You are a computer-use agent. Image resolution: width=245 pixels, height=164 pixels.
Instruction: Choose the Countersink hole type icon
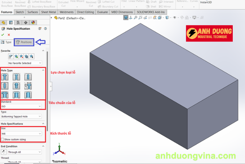click(16, 77)
